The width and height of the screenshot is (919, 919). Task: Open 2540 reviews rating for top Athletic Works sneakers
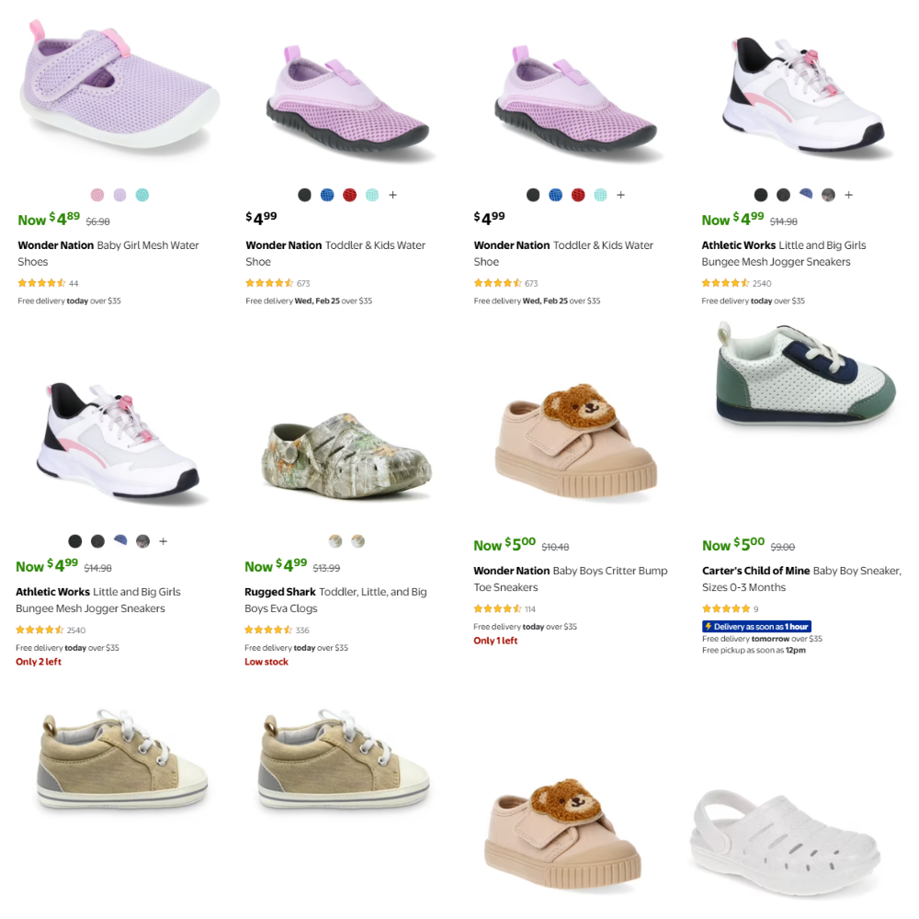click(736, 283)
